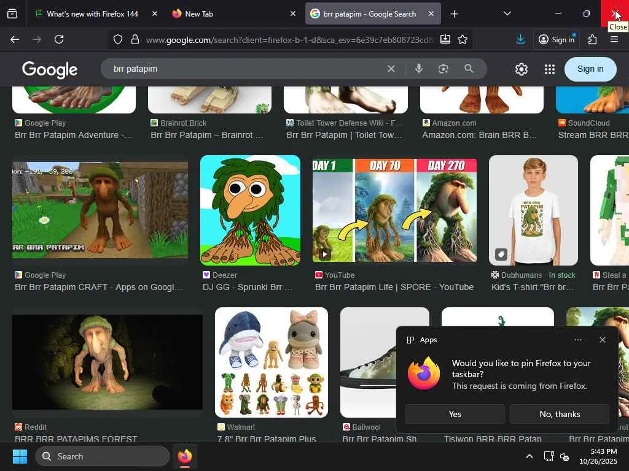Open the Minecraft Brr Patapim CRAFT thumbnail

click(x=100, y=210)
